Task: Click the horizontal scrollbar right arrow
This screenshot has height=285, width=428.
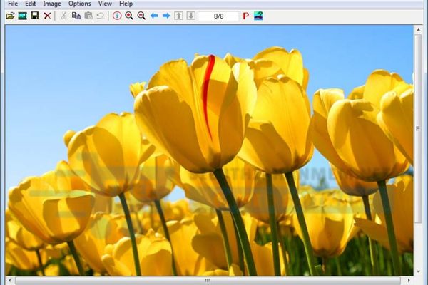Action: pyautogui.click(x=409, y=280)
